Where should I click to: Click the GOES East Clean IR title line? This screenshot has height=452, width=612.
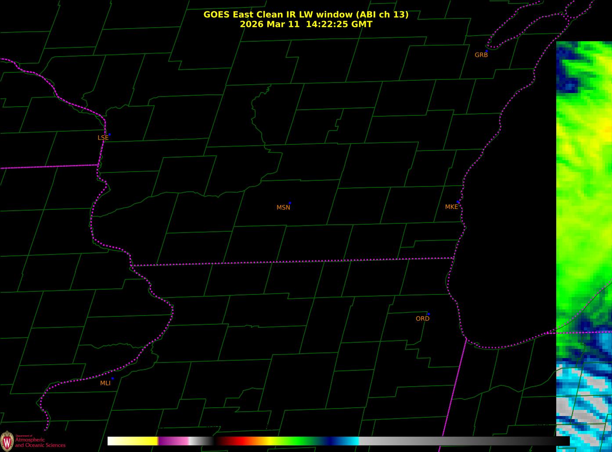point(306,14)
